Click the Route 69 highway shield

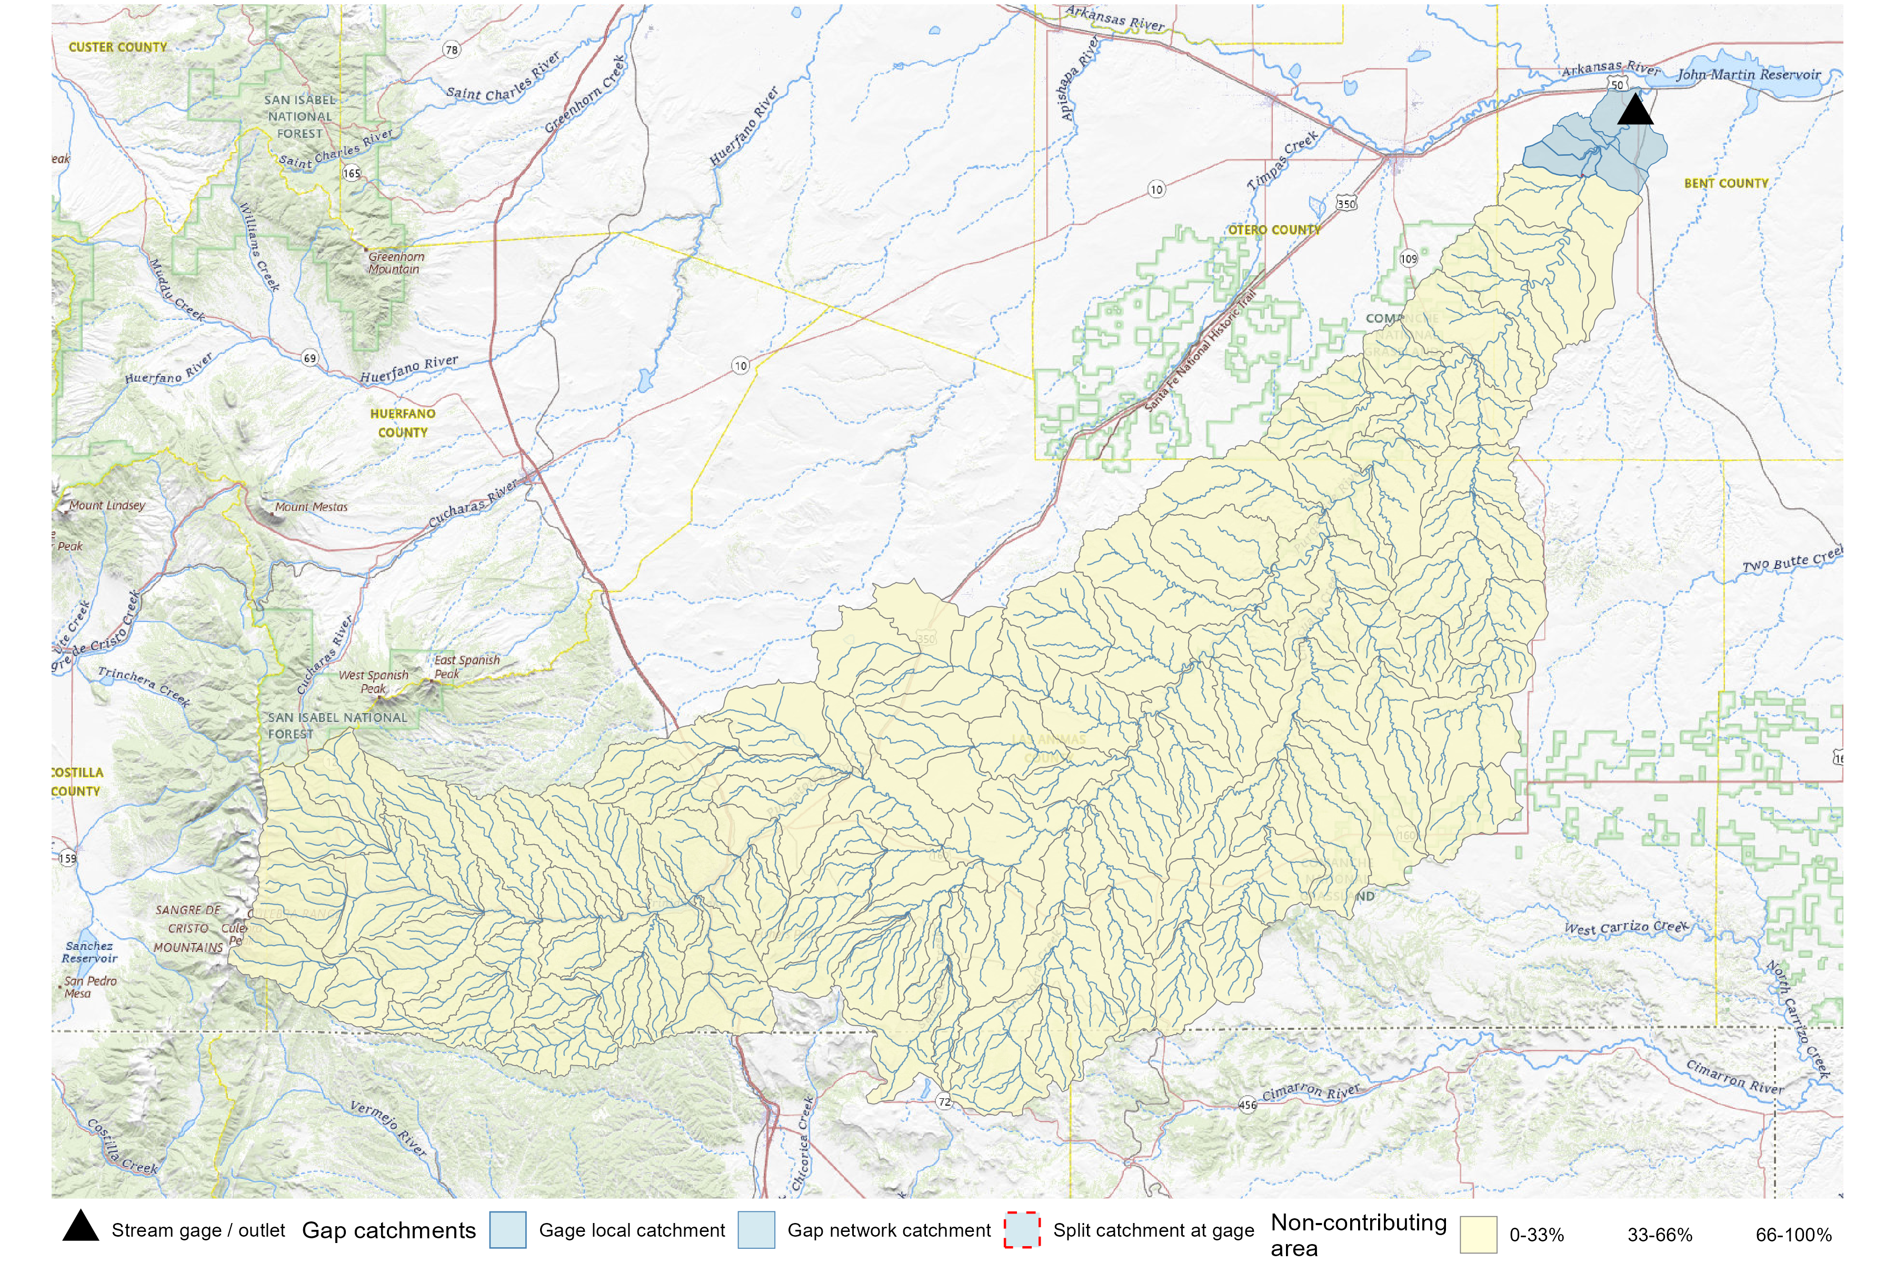[x=310, y=358]
